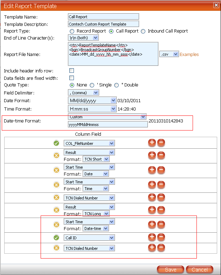Open the Examples link
221x275 pixels.
tap(189, 54)
